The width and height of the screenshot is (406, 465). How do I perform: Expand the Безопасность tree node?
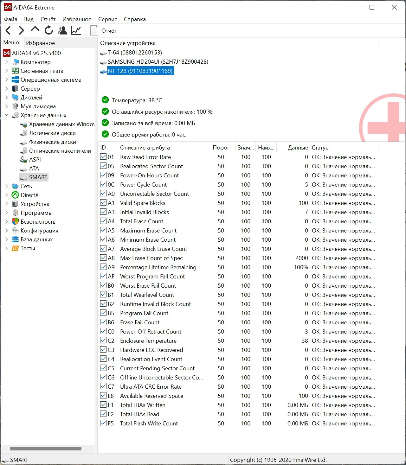tap(6, 221)
